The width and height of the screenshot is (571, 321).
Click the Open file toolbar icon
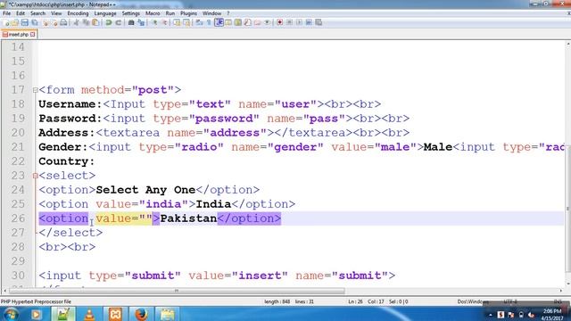click(x=15, y=22)
